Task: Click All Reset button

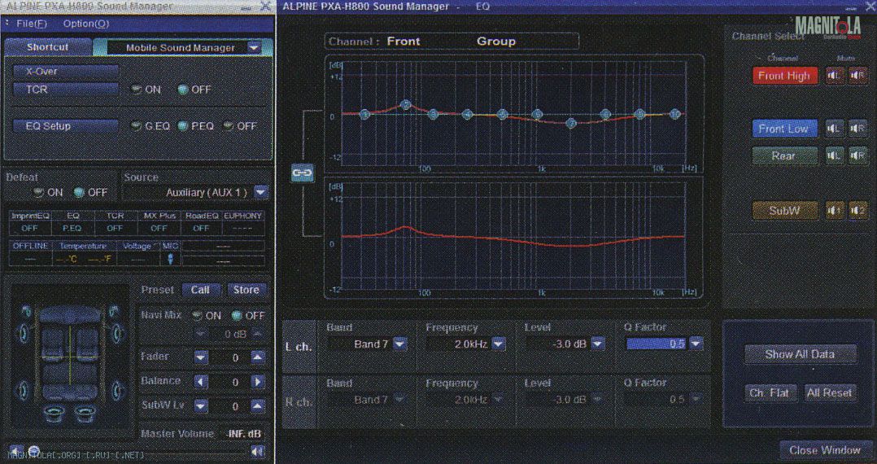Action: (x=830, y=393)
